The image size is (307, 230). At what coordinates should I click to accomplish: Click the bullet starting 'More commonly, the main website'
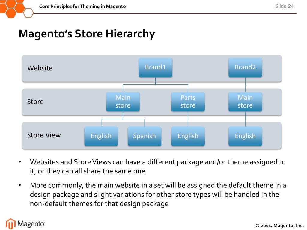pos(158,194)
